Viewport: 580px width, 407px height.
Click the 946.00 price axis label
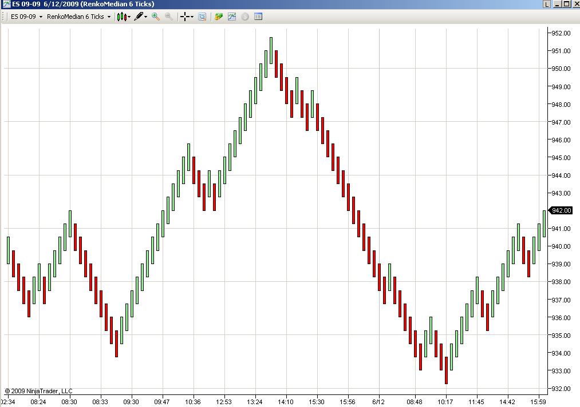click(x=561, y=140)
